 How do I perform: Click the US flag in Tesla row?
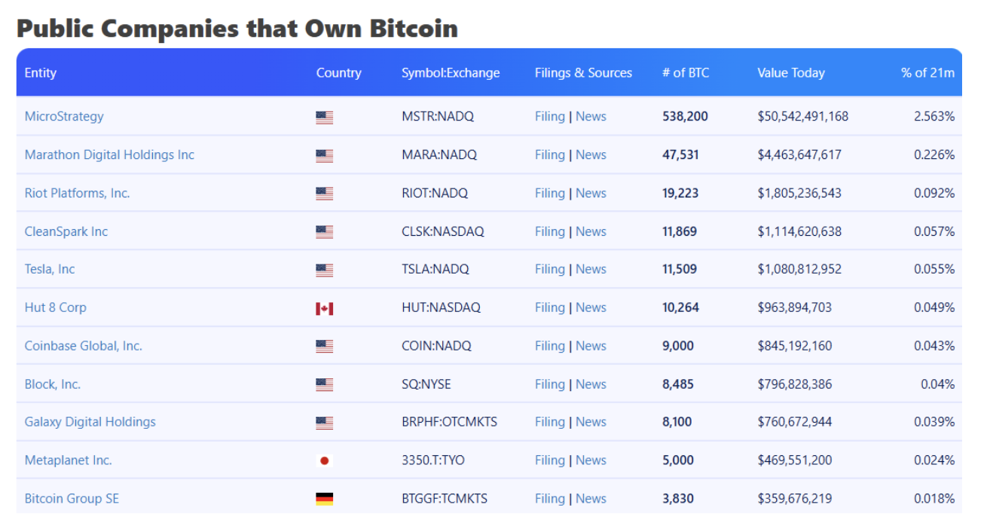pos(324,270)
